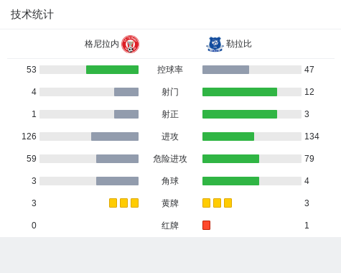Screen dimensions: 341x273
Task: Click the green 角球 bar for 勒拉比
Action: click(230, 181)
